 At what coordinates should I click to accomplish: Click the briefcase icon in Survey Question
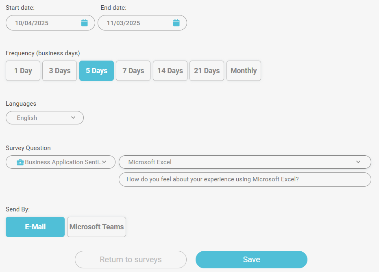click(20, 162)
